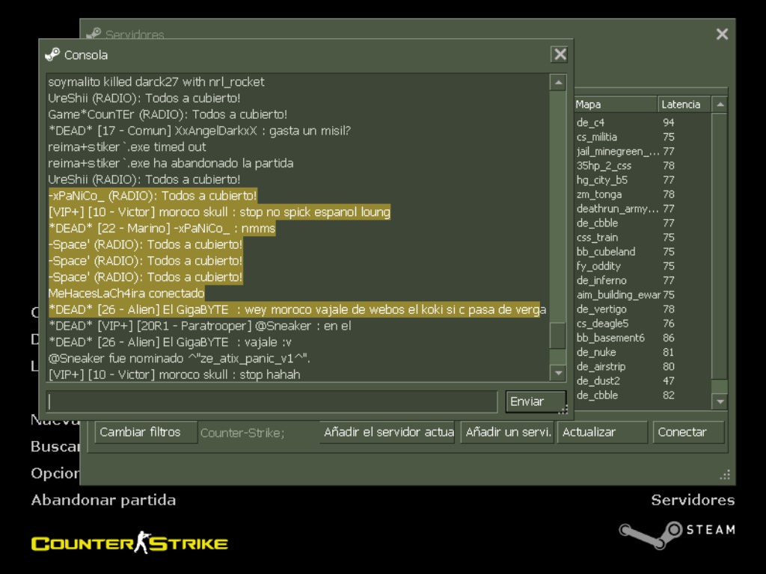The image size is (766, 574).
Task: Open the Buscar main menu entry
Action: pos(55,447)
